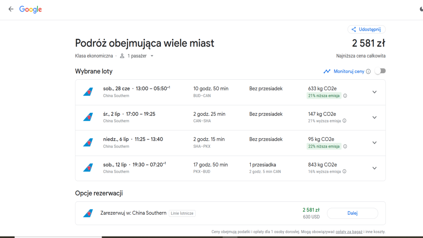Click the 2 581 zł total price
Screen dimensions: 423x238
tap(368, 43)
